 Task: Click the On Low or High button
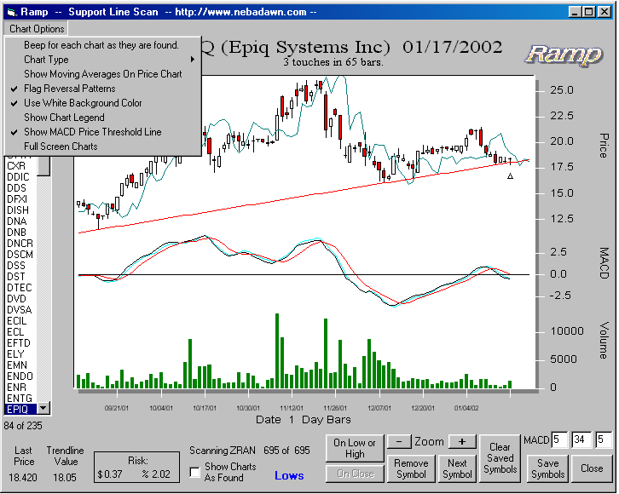pos(355,448)
